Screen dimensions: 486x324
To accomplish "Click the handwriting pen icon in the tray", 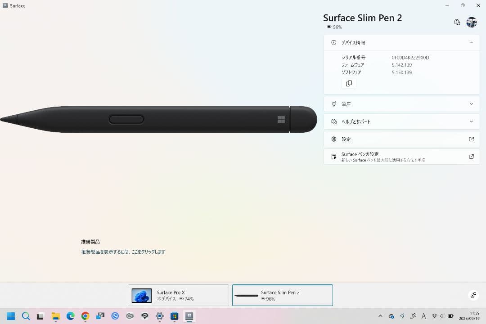I will coord(414,316).
